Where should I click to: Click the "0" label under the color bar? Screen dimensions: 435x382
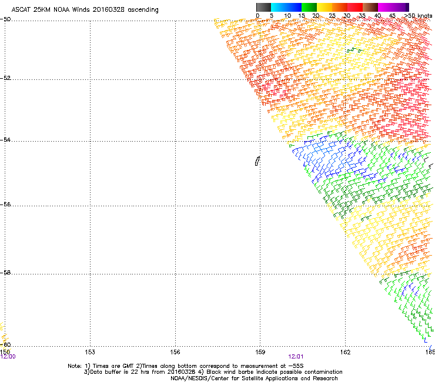pos(257,16)
